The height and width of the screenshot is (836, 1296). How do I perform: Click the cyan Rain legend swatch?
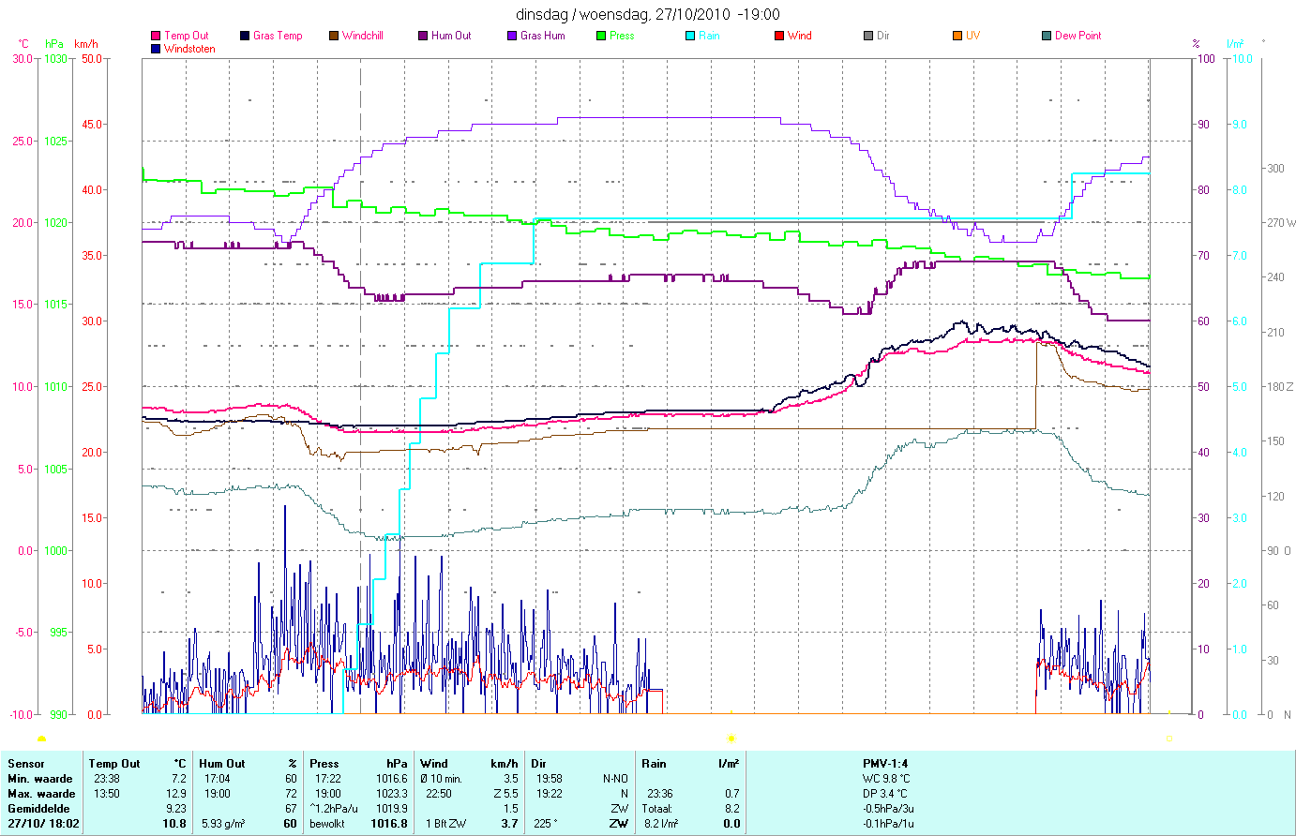(690, 36)
